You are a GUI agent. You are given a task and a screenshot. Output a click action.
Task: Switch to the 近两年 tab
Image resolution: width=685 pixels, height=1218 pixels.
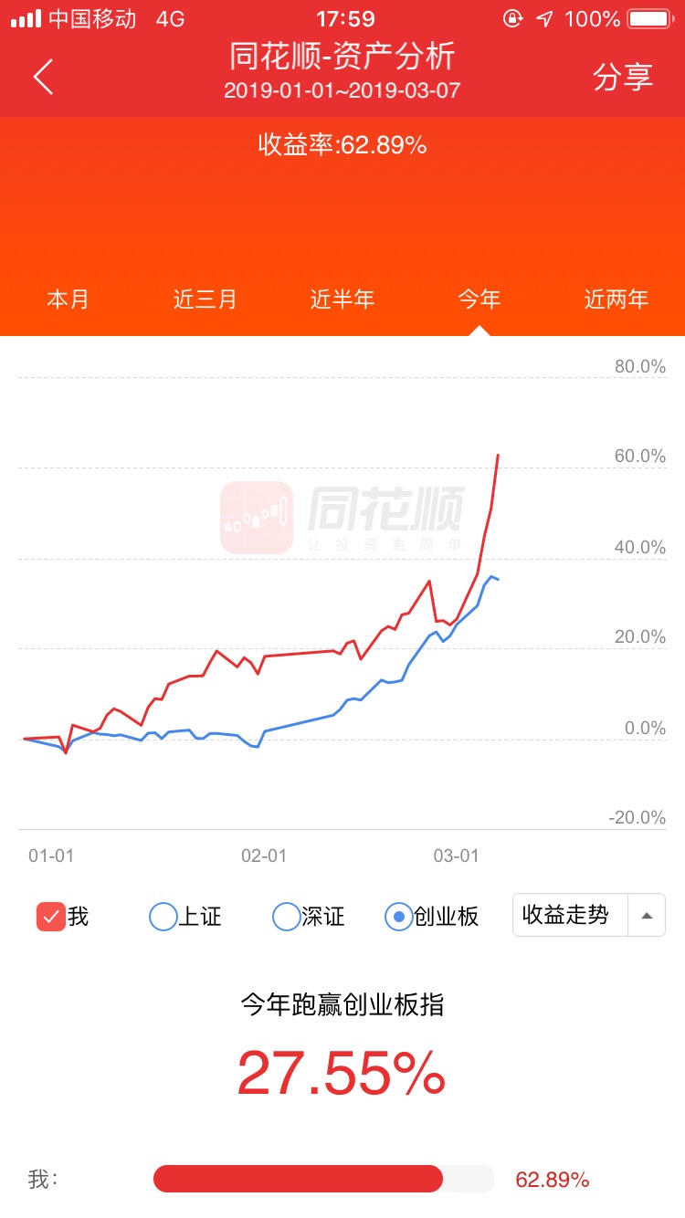pyautogui.click(x=616, y=299)
